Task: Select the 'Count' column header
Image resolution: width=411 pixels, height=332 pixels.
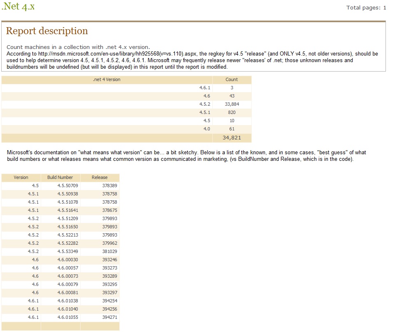Action: (232, 79)
